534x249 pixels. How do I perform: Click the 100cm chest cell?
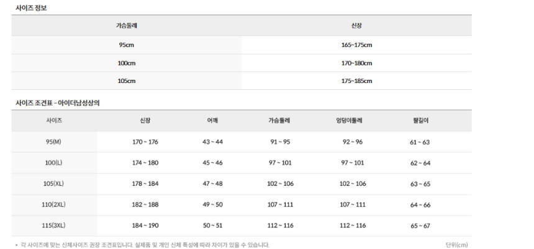tap(127, 63)
